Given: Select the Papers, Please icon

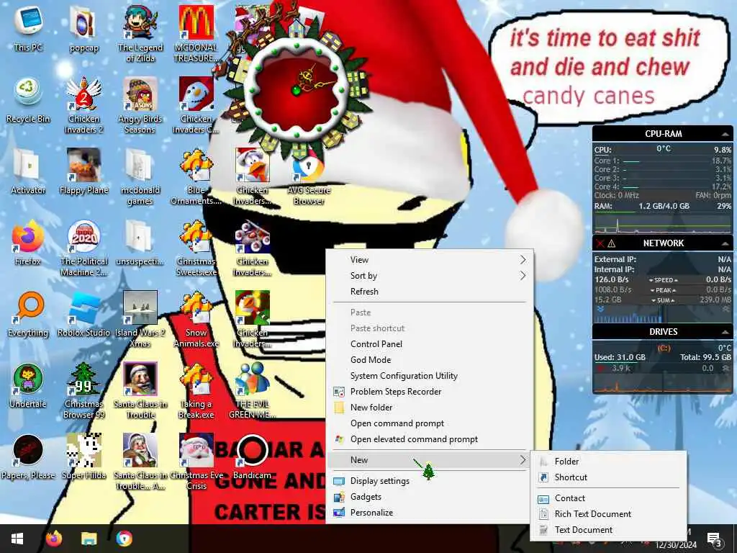Looking at the screenshot, I should [28, 456].
